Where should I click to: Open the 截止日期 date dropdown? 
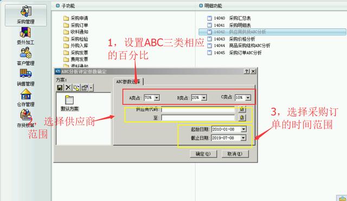coord(243,138)
